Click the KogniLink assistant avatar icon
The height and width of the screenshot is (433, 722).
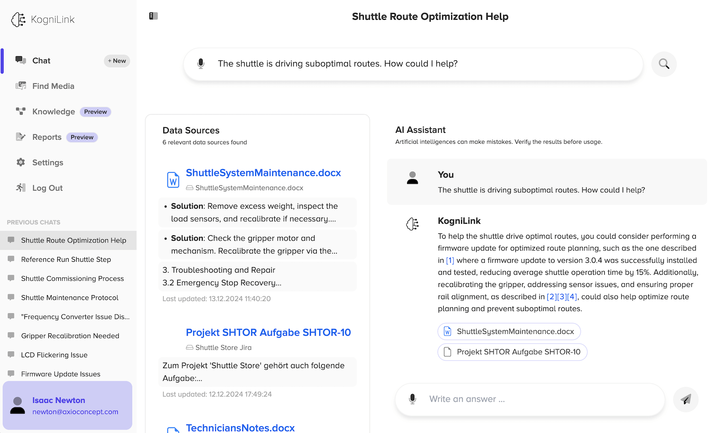[x=412, y=224]
